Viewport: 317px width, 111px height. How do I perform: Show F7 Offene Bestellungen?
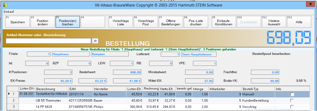pos(171,22)
